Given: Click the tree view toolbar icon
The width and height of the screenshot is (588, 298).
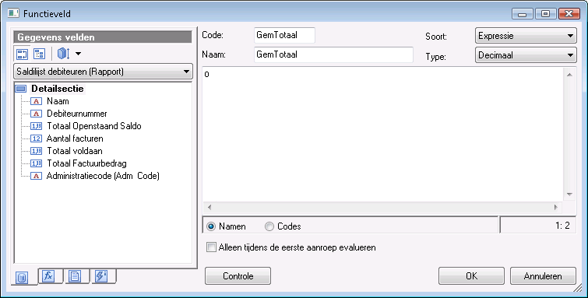Looking at the screenshot, I should click(x=40, y=54).
